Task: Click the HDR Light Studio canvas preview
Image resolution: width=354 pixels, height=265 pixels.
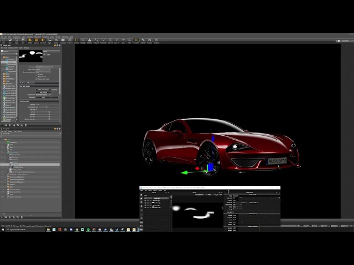Action: click(197, 215)
